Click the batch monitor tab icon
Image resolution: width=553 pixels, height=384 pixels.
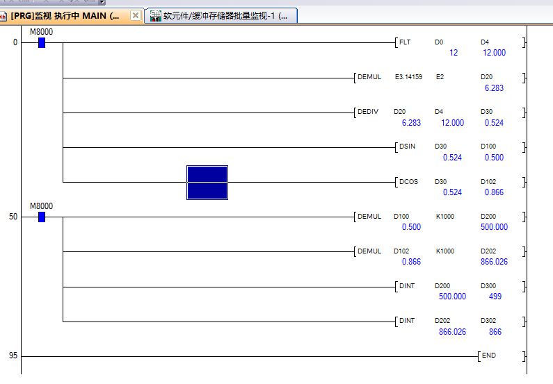pyautogui.click(x=156, y=16)
